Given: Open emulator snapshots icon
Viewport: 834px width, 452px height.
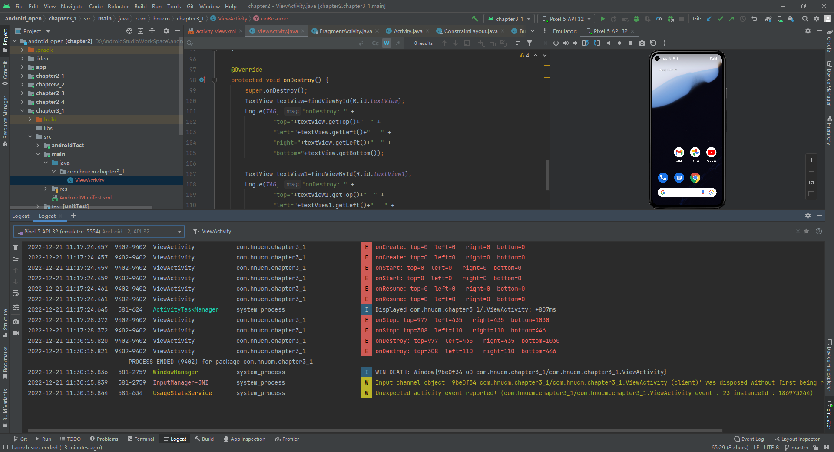Looking at the screenshot, I should (653, 43).
